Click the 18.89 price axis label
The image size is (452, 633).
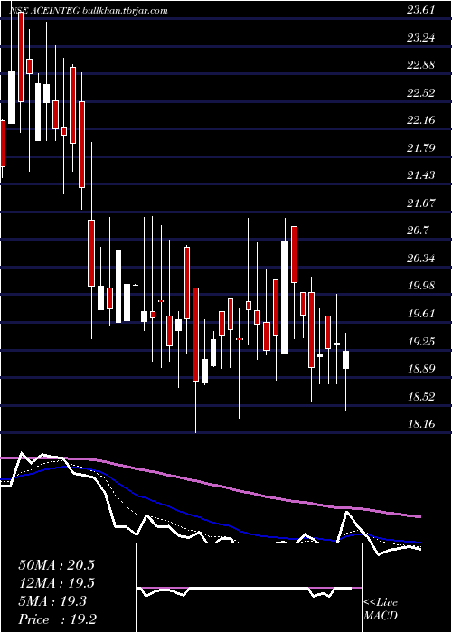click(x=421, y=369)
